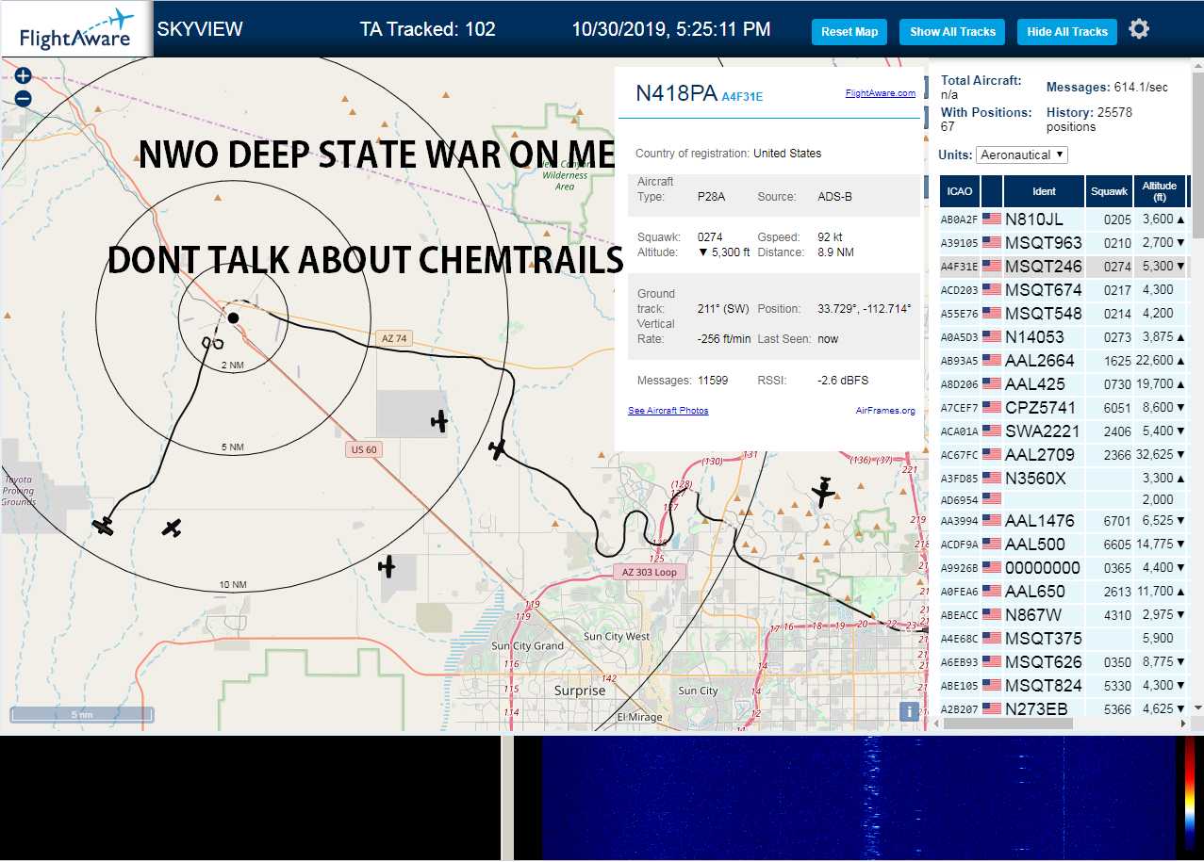
Task: Select the N810JL aircraft row
Action: (1064, 220)
